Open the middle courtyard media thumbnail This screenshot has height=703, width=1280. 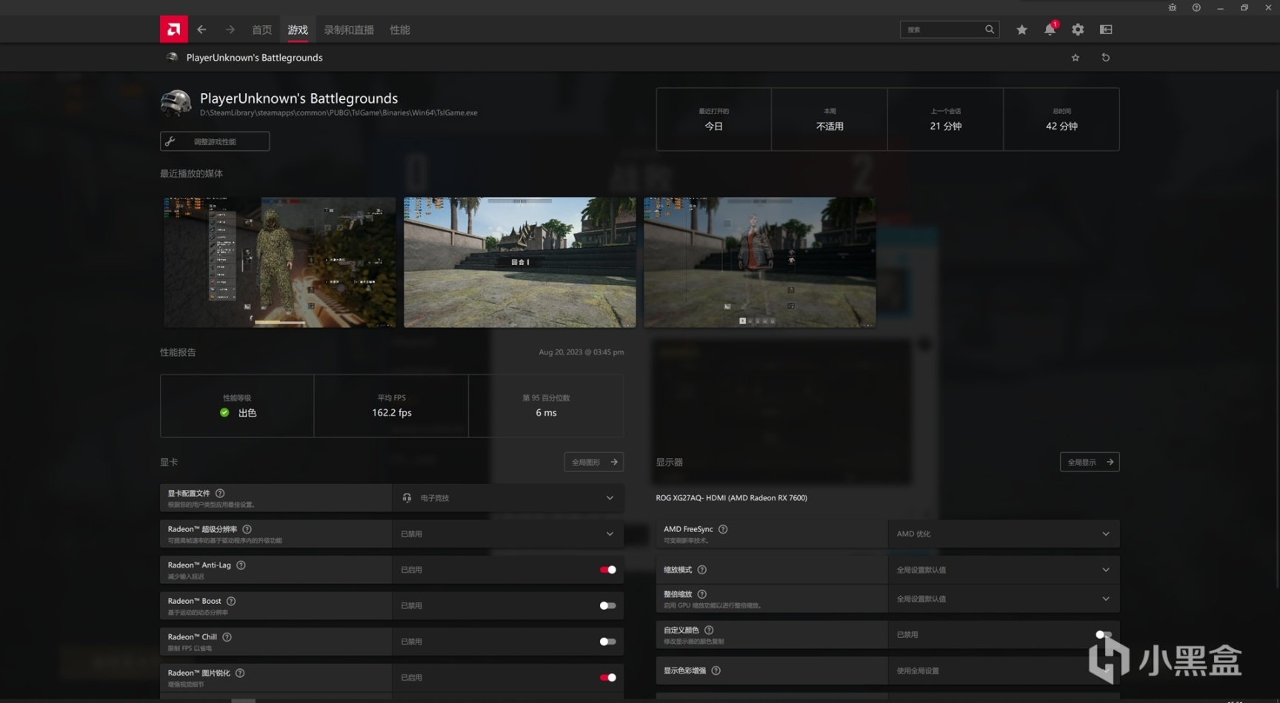[x=519, y=262]
